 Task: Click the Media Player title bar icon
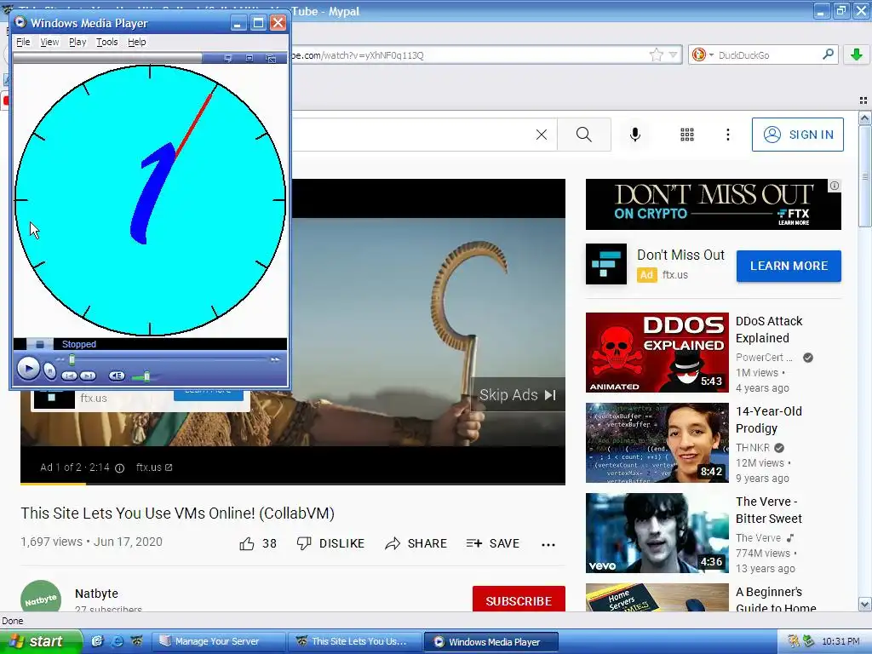click(x=20, y=22)
